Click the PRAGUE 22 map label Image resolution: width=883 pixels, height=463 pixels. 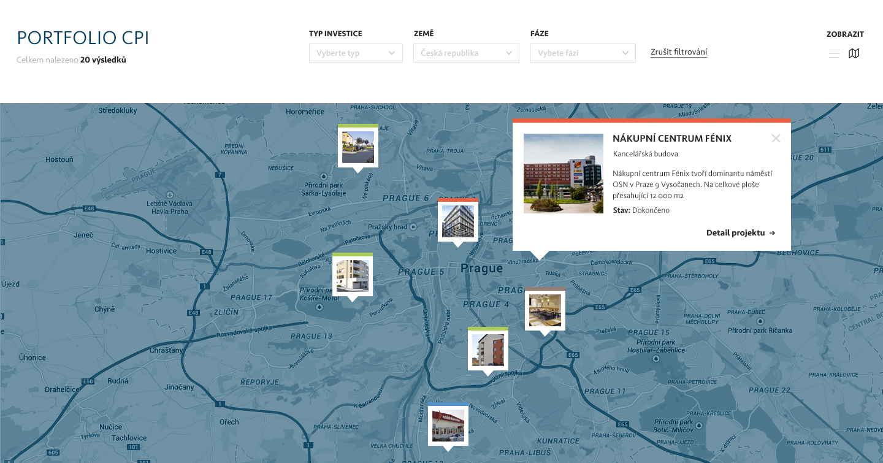[x=770, y=390]
